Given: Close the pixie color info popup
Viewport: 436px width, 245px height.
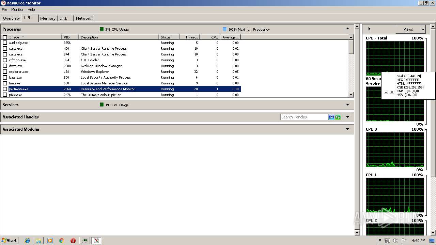Looking at the screenshot, I should [392, 92].
